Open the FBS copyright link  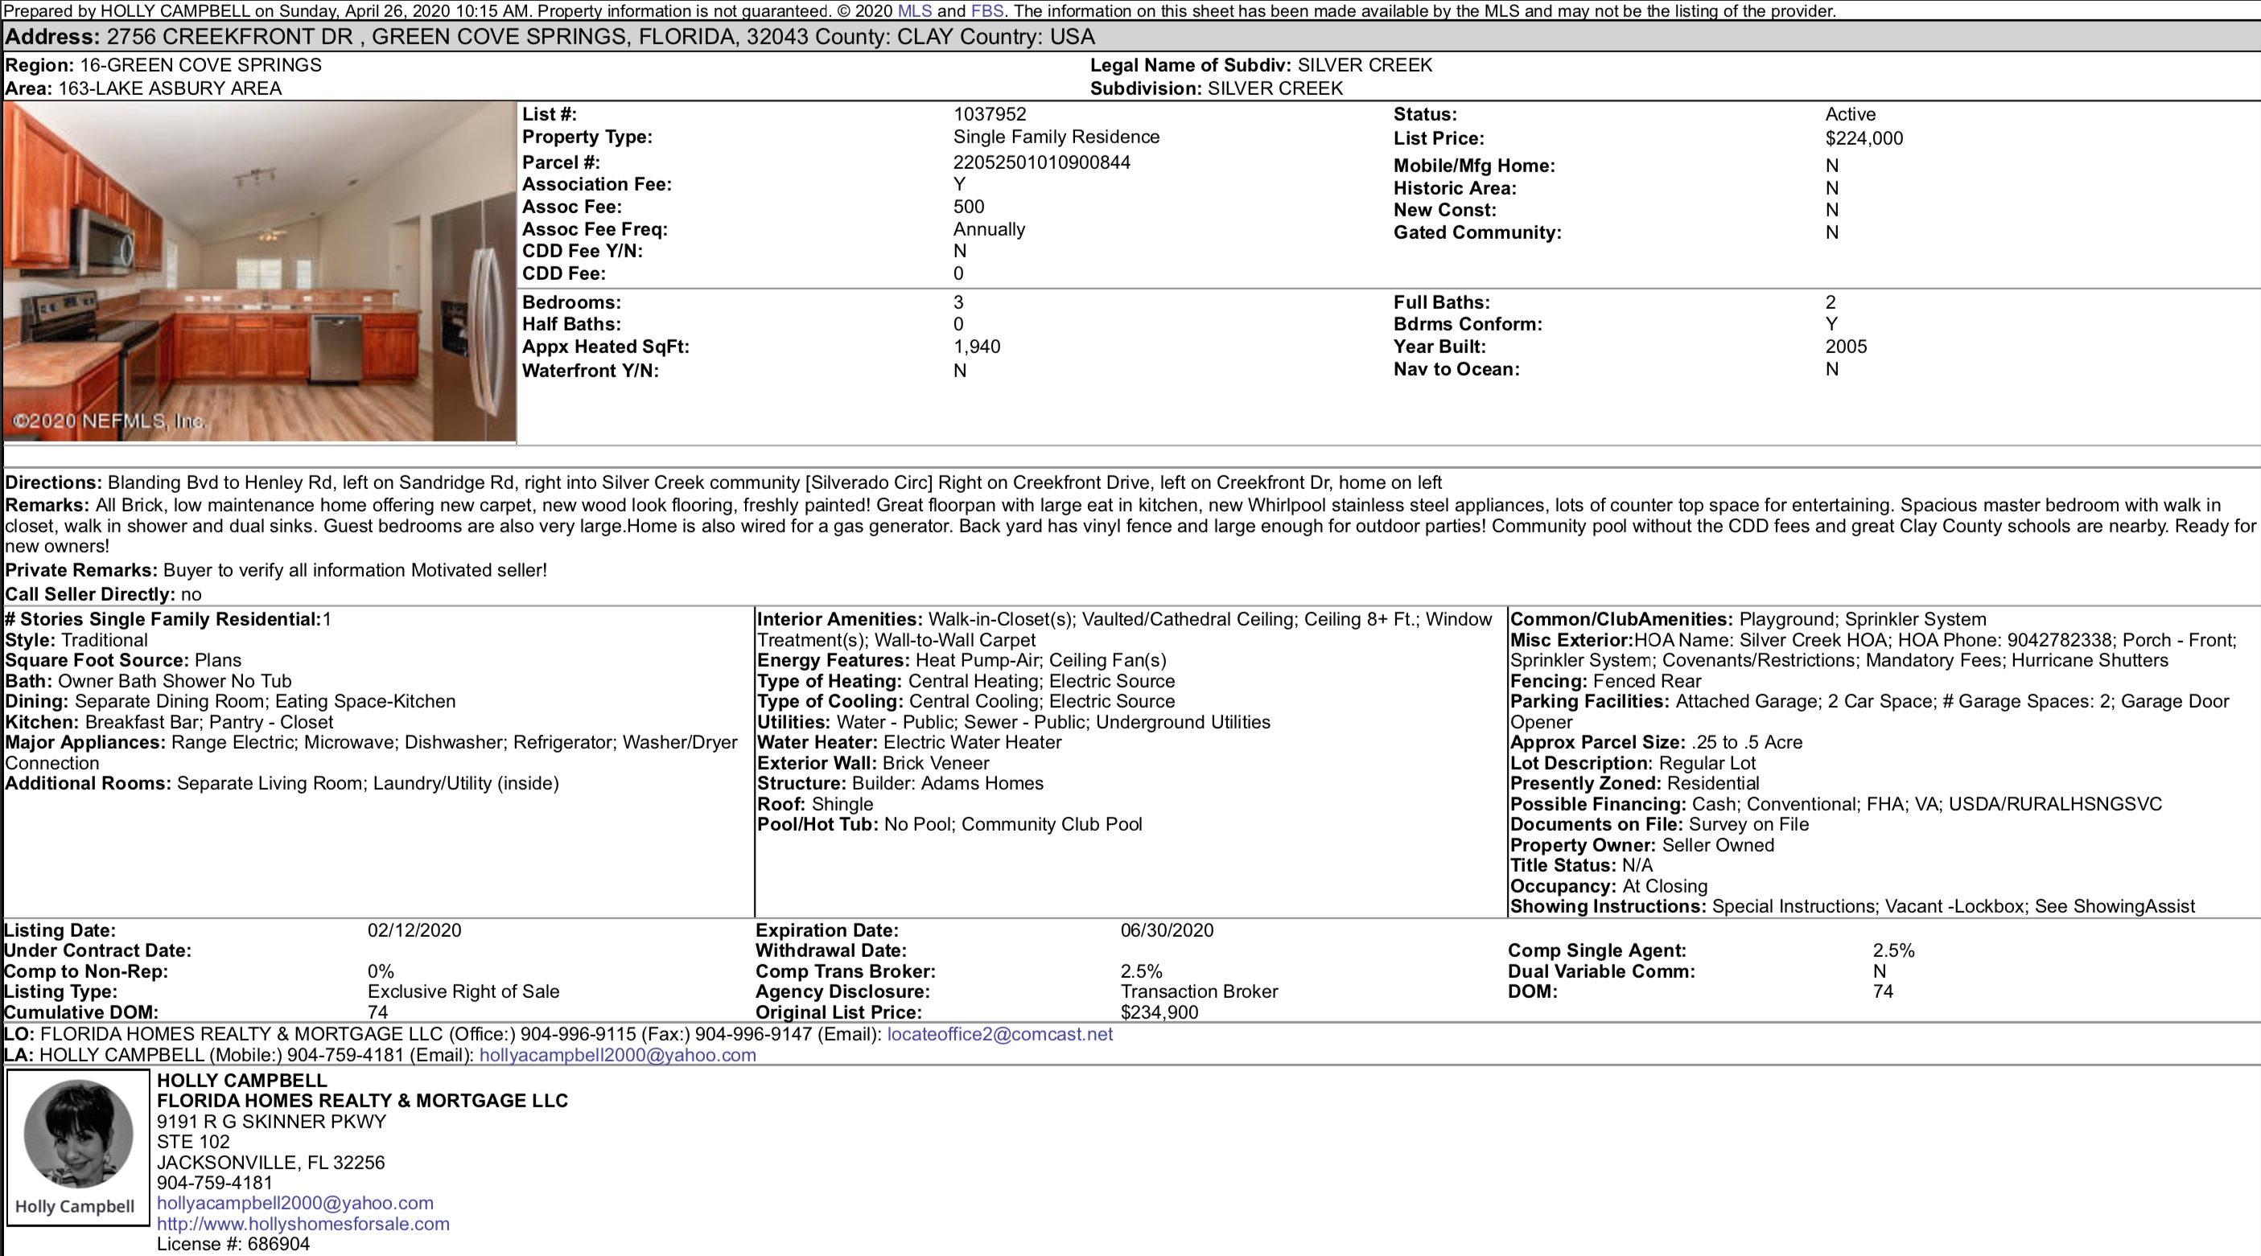(986, 11)
